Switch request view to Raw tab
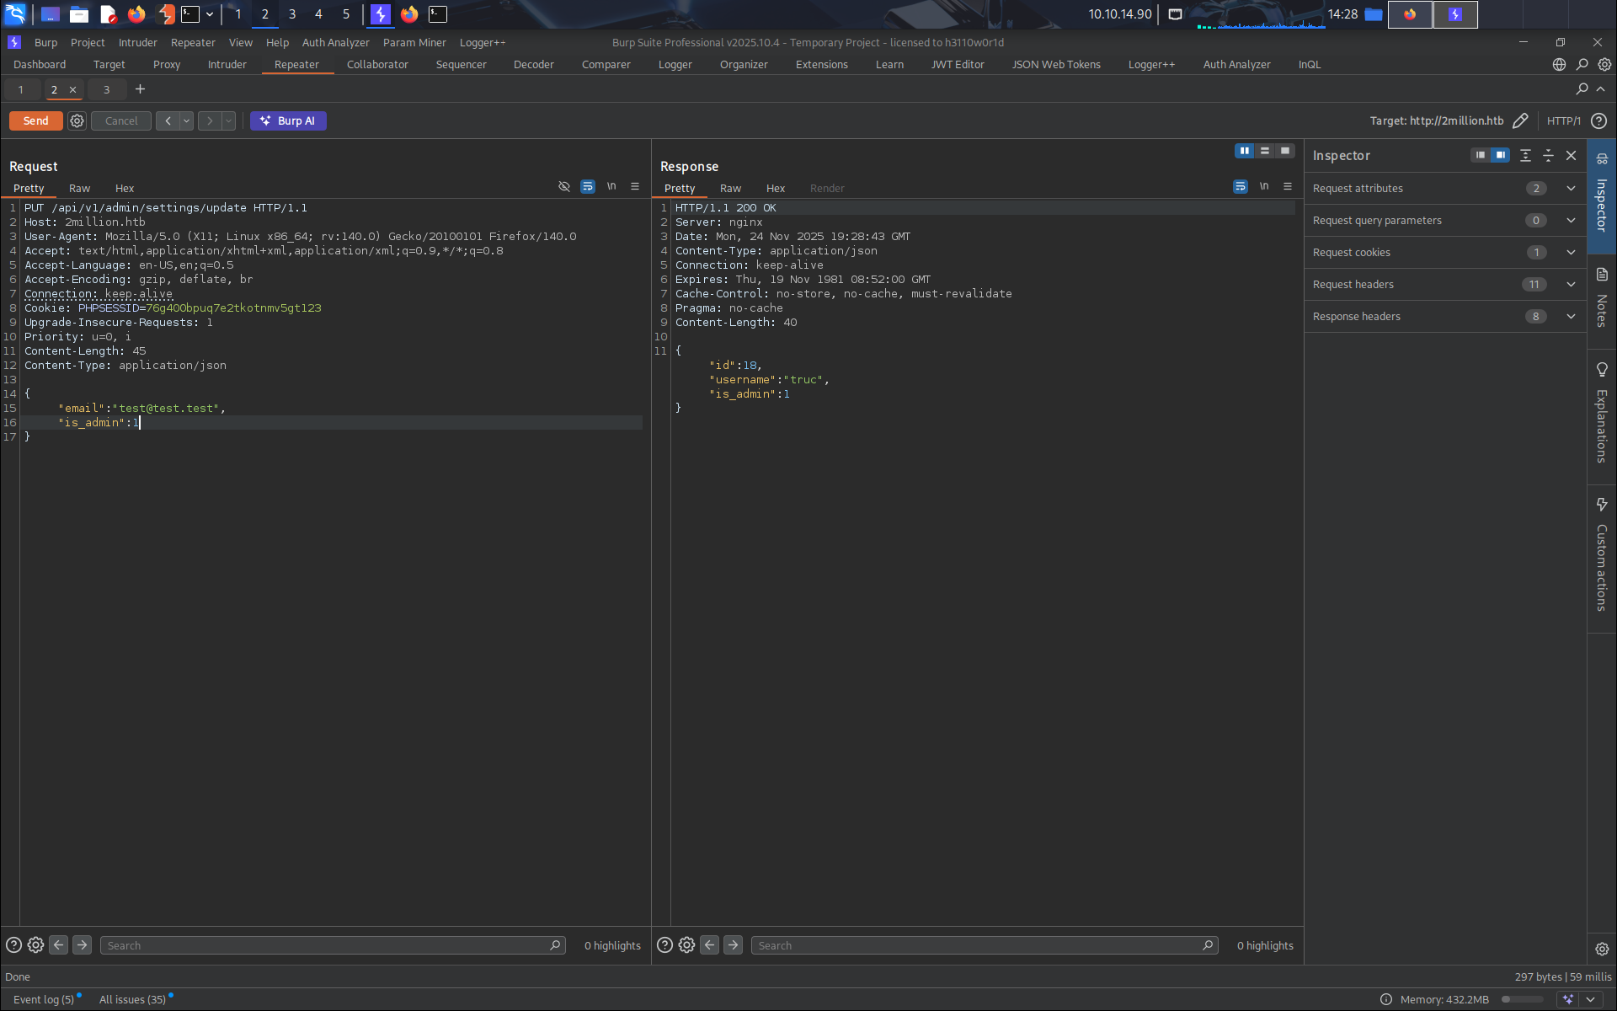1617x1011 pixels. 79,188
